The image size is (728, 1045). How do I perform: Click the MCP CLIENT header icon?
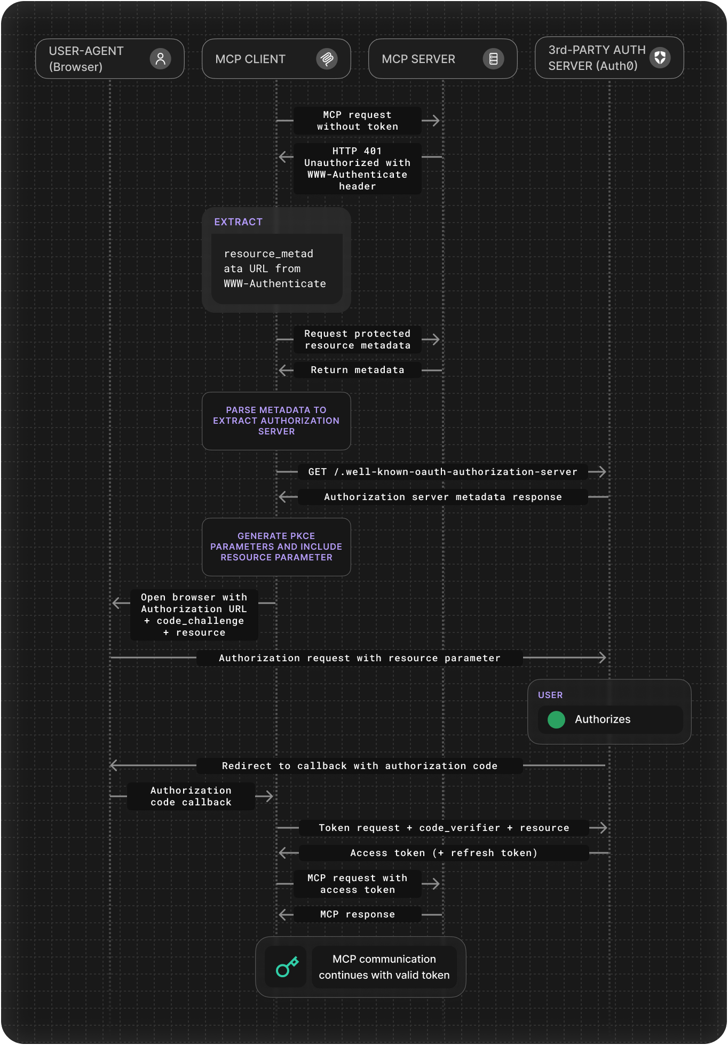[x=327, y=59]
